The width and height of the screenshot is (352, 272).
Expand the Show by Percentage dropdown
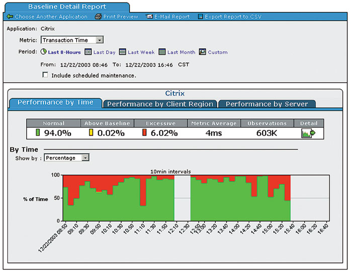[x=85, y=158]
